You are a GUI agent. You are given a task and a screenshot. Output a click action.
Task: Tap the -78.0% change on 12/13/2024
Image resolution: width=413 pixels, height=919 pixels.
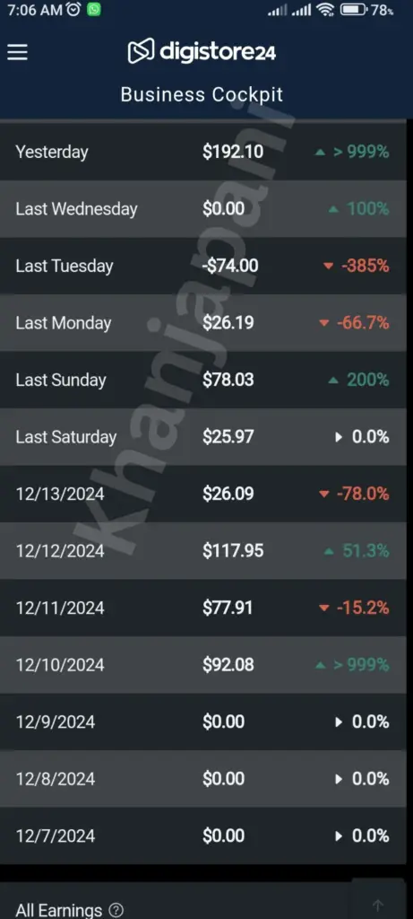(x=363, y=495)
